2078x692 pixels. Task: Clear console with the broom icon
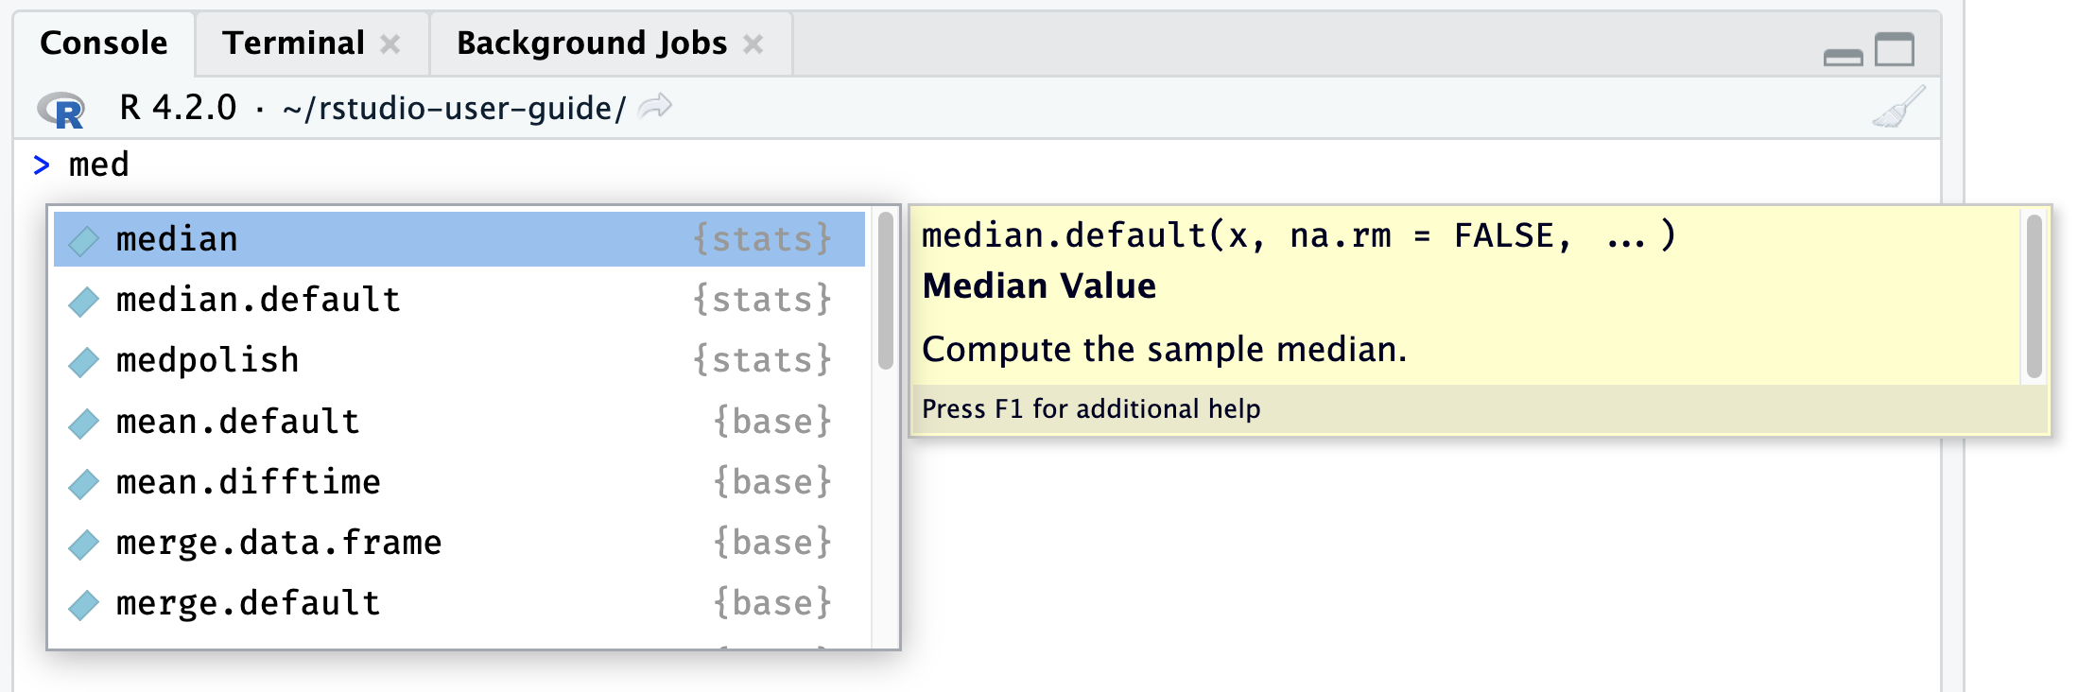(x=1898, y=108)
